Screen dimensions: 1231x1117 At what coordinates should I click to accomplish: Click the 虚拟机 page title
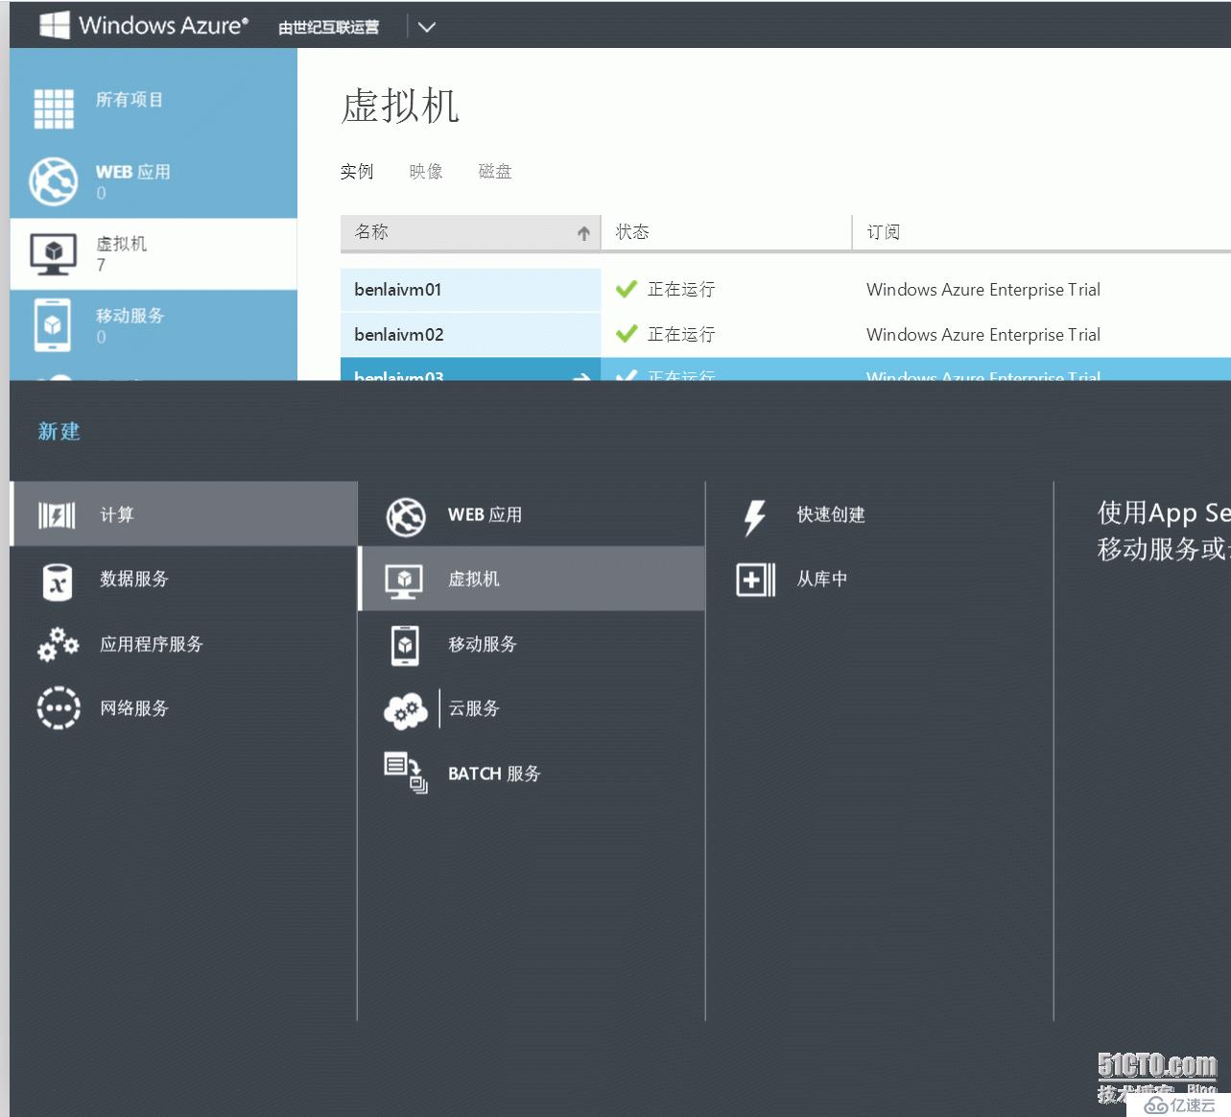pyautogui.click(x=400, y=106)
